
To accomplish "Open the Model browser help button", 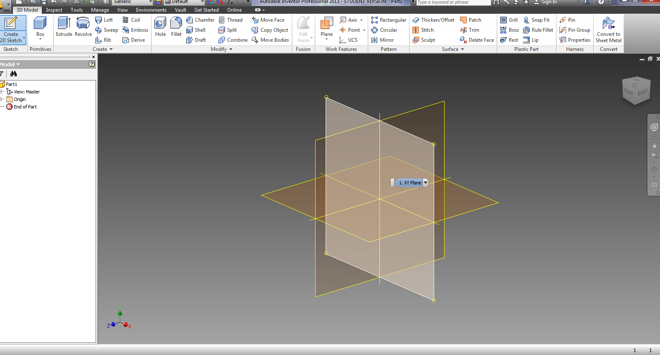I will coord(92,64).
